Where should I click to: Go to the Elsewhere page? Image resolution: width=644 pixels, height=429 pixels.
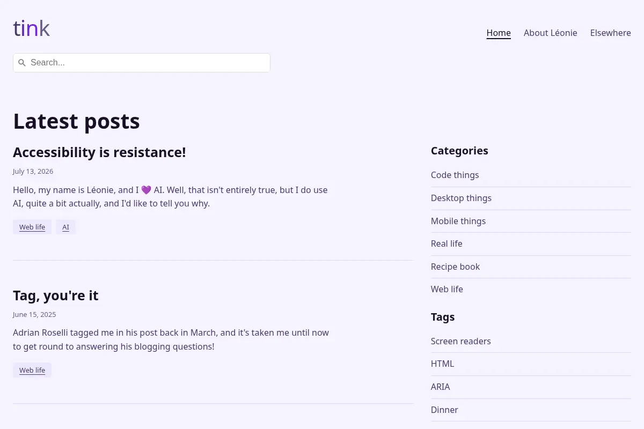pos(611,33)
